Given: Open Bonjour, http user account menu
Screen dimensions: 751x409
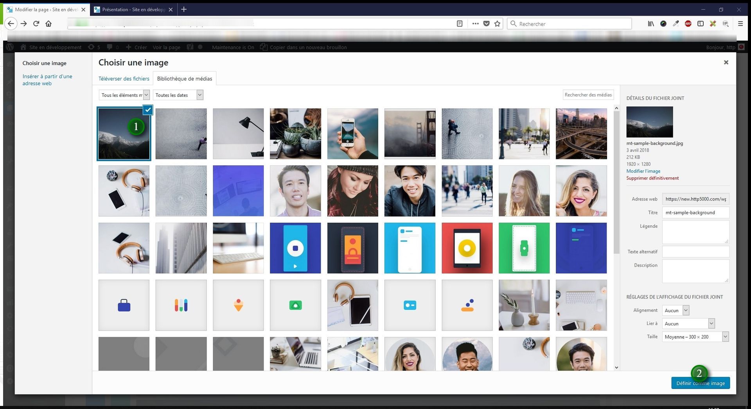Looking at the screenshot, I should point(725,47).
